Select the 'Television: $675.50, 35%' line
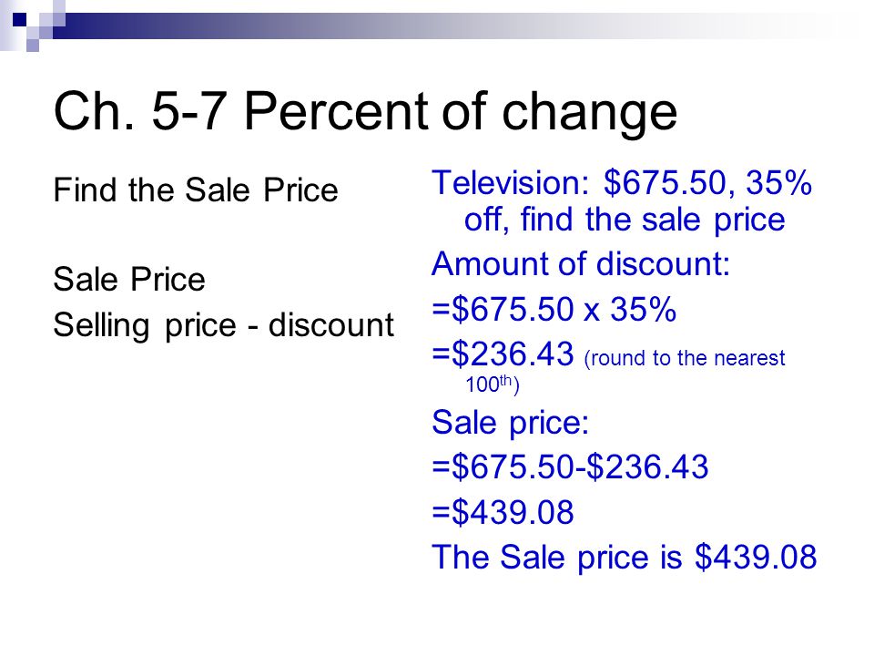874x656 pixels. pos(622,182)
